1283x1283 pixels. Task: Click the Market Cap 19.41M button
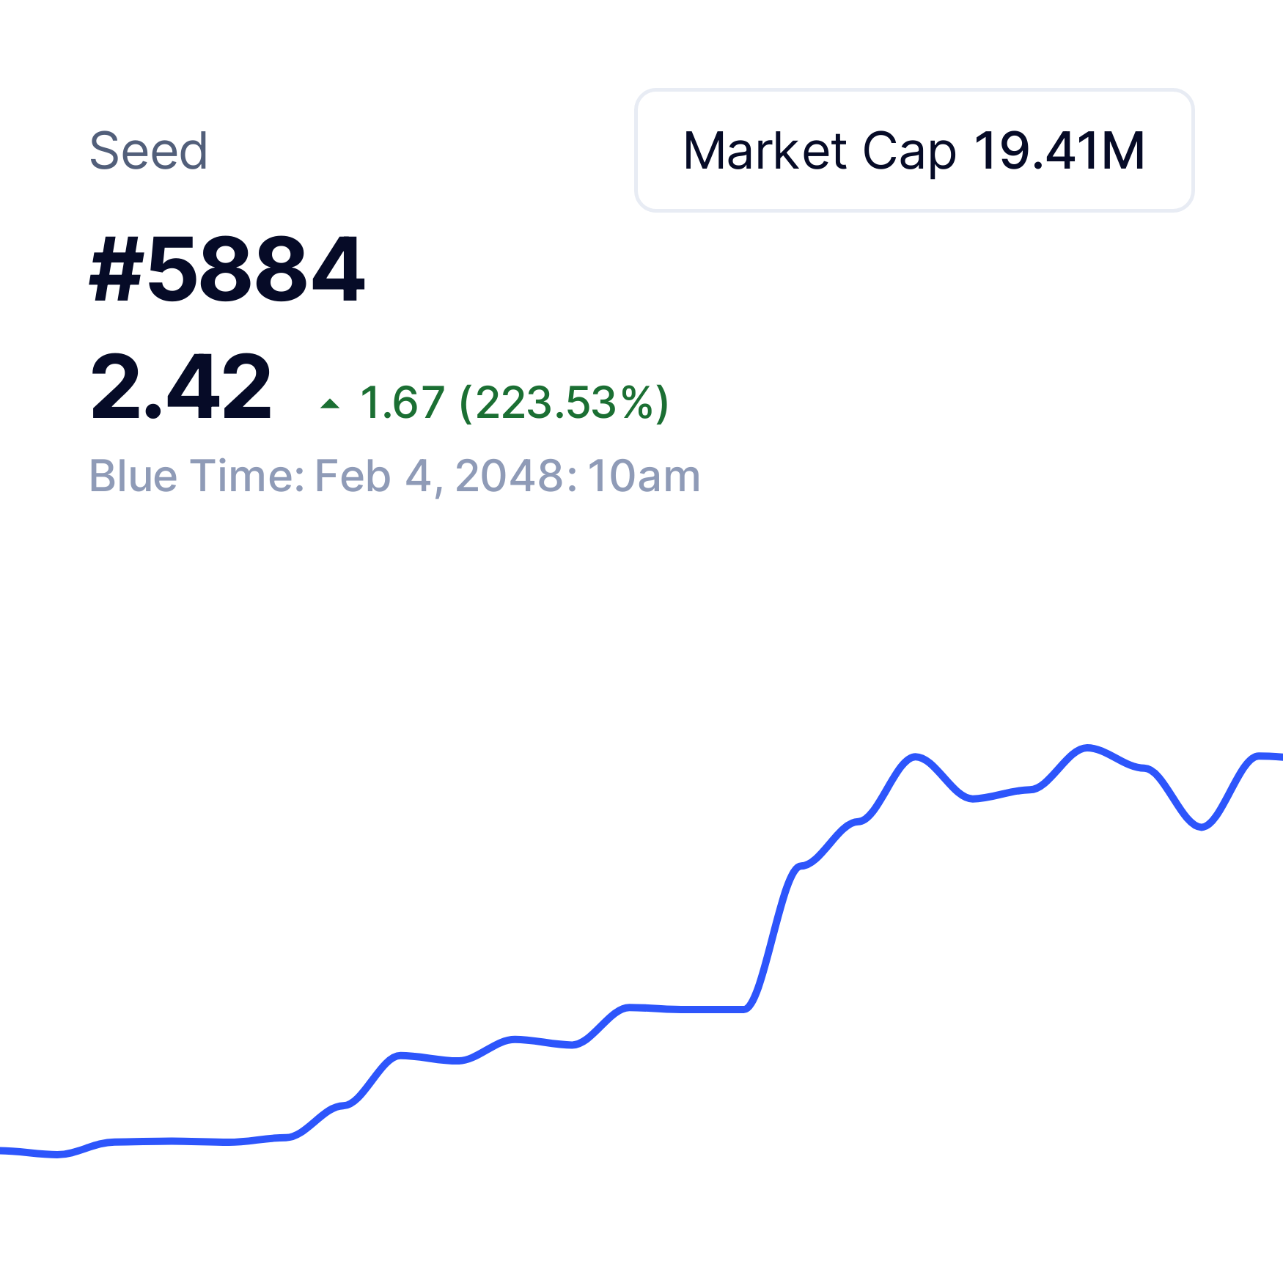click(914, 150)
